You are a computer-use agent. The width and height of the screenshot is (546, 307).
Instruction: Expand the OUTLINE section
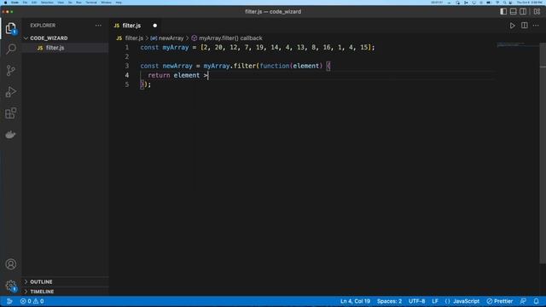click(41, 281)
